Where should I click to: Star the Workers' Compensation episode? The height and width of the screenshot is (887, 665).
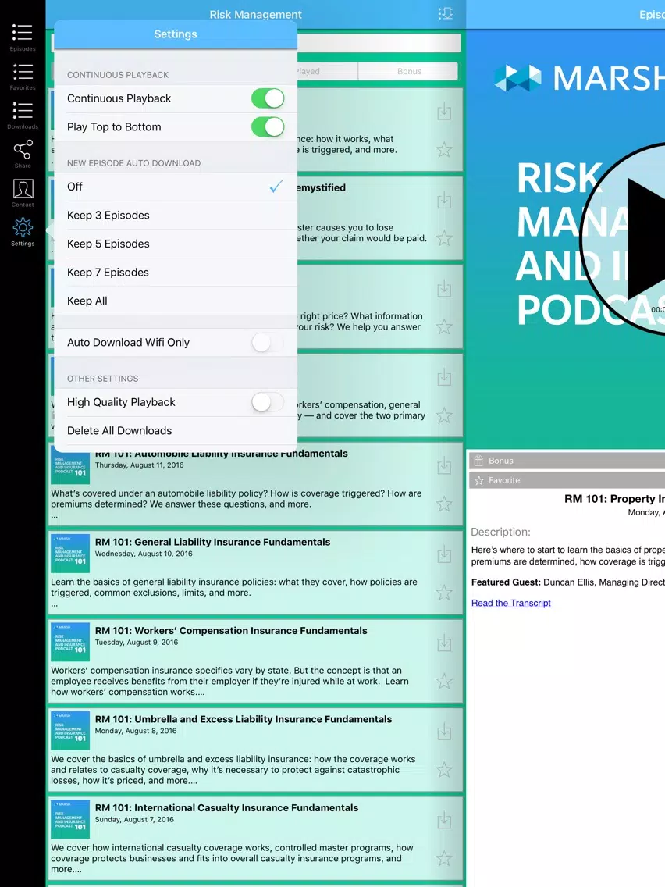point(444,681)
